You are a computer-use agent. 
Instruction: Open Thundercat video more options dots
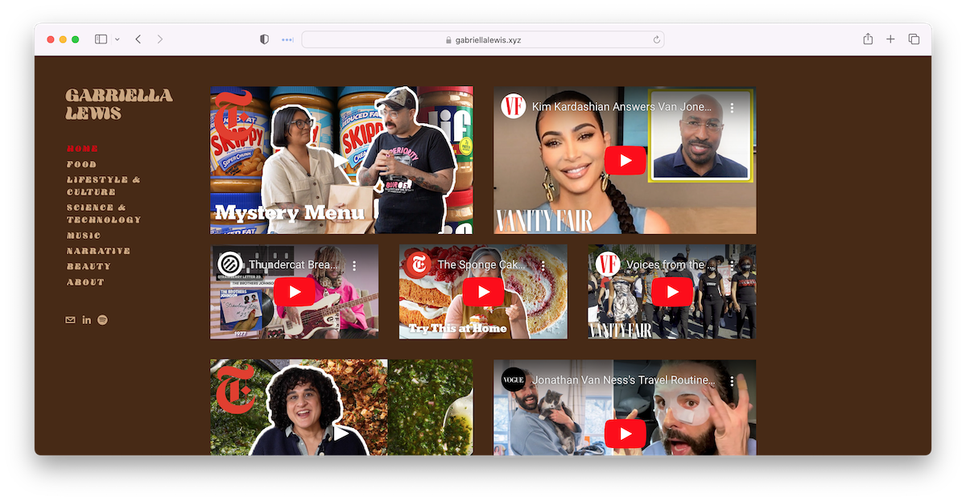(x=354, y=265)
